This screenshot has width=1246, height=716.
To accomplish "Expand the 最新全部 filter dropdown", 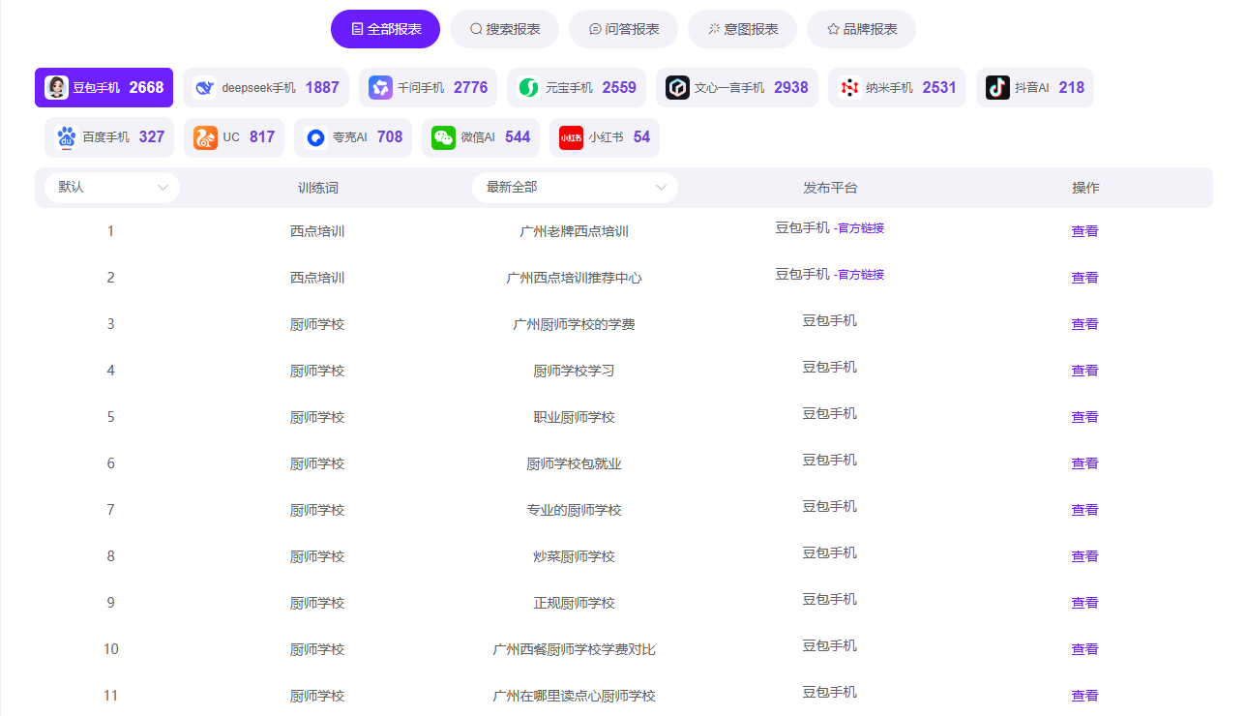I will pos(575,188).
